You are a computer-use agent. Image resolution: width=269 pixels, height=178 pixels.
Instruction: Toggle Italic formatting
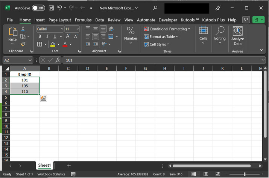coord(47,36)
